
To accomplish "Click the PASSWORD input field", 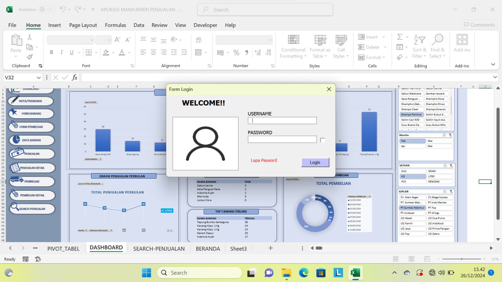I will [x=282, y=139].
